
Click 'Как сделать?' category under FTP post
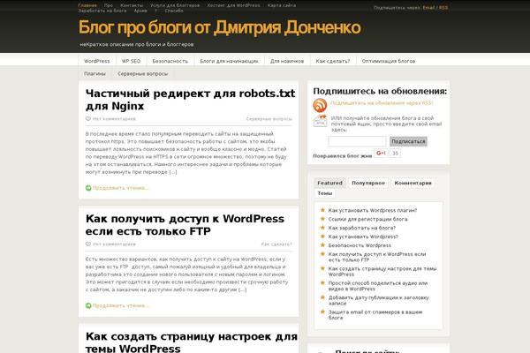[x=276, y=244]
